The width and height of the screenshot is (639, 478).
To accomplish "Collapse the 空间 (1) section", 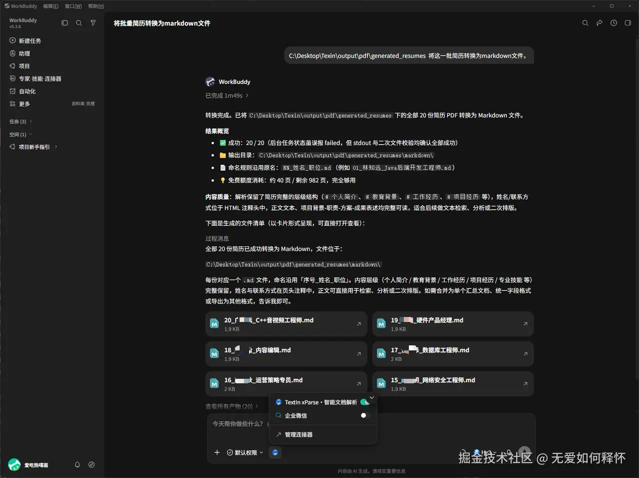I will pos(20,135).
